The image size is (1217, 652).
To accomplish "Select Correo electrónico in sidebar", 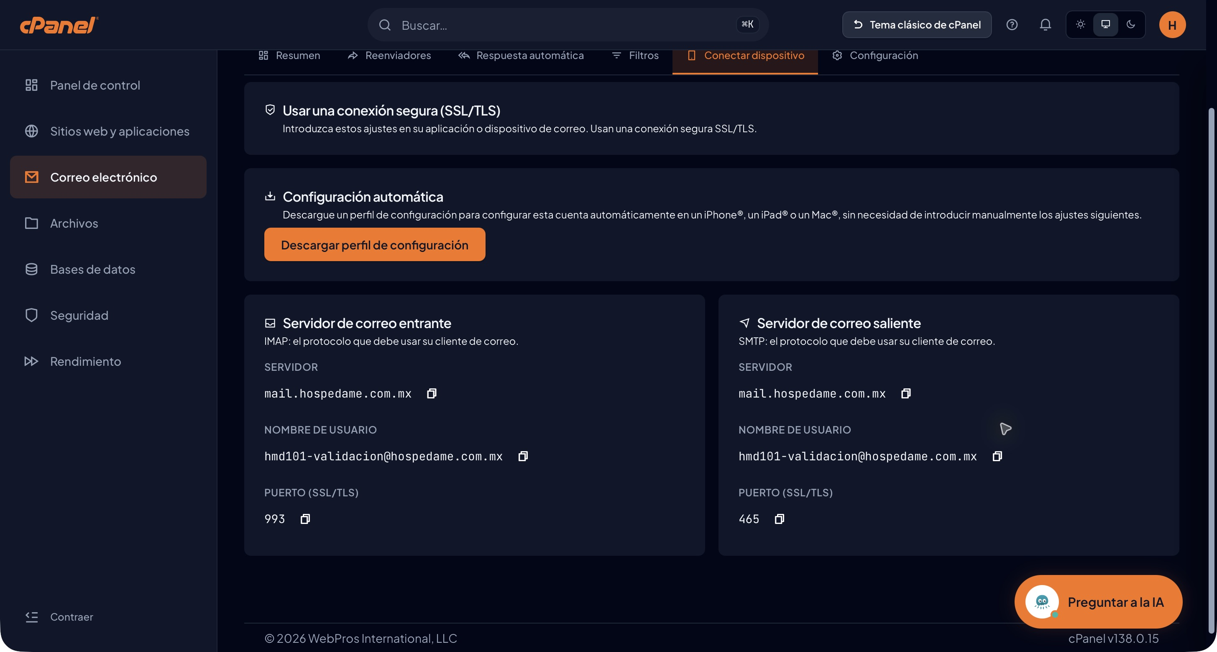I will coord(108,177).
